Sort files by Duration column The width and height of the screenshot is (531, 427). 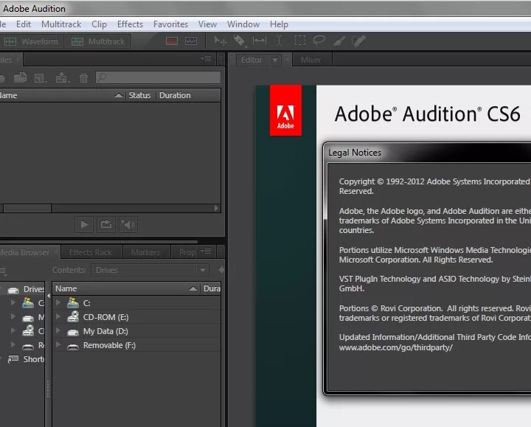pyautogui.click(x=175, y=95)
